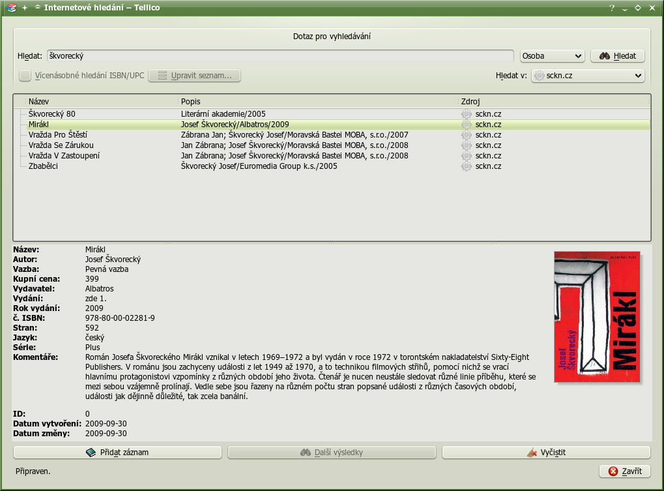Add the entry with Přidat záznam

pos(117,453)
